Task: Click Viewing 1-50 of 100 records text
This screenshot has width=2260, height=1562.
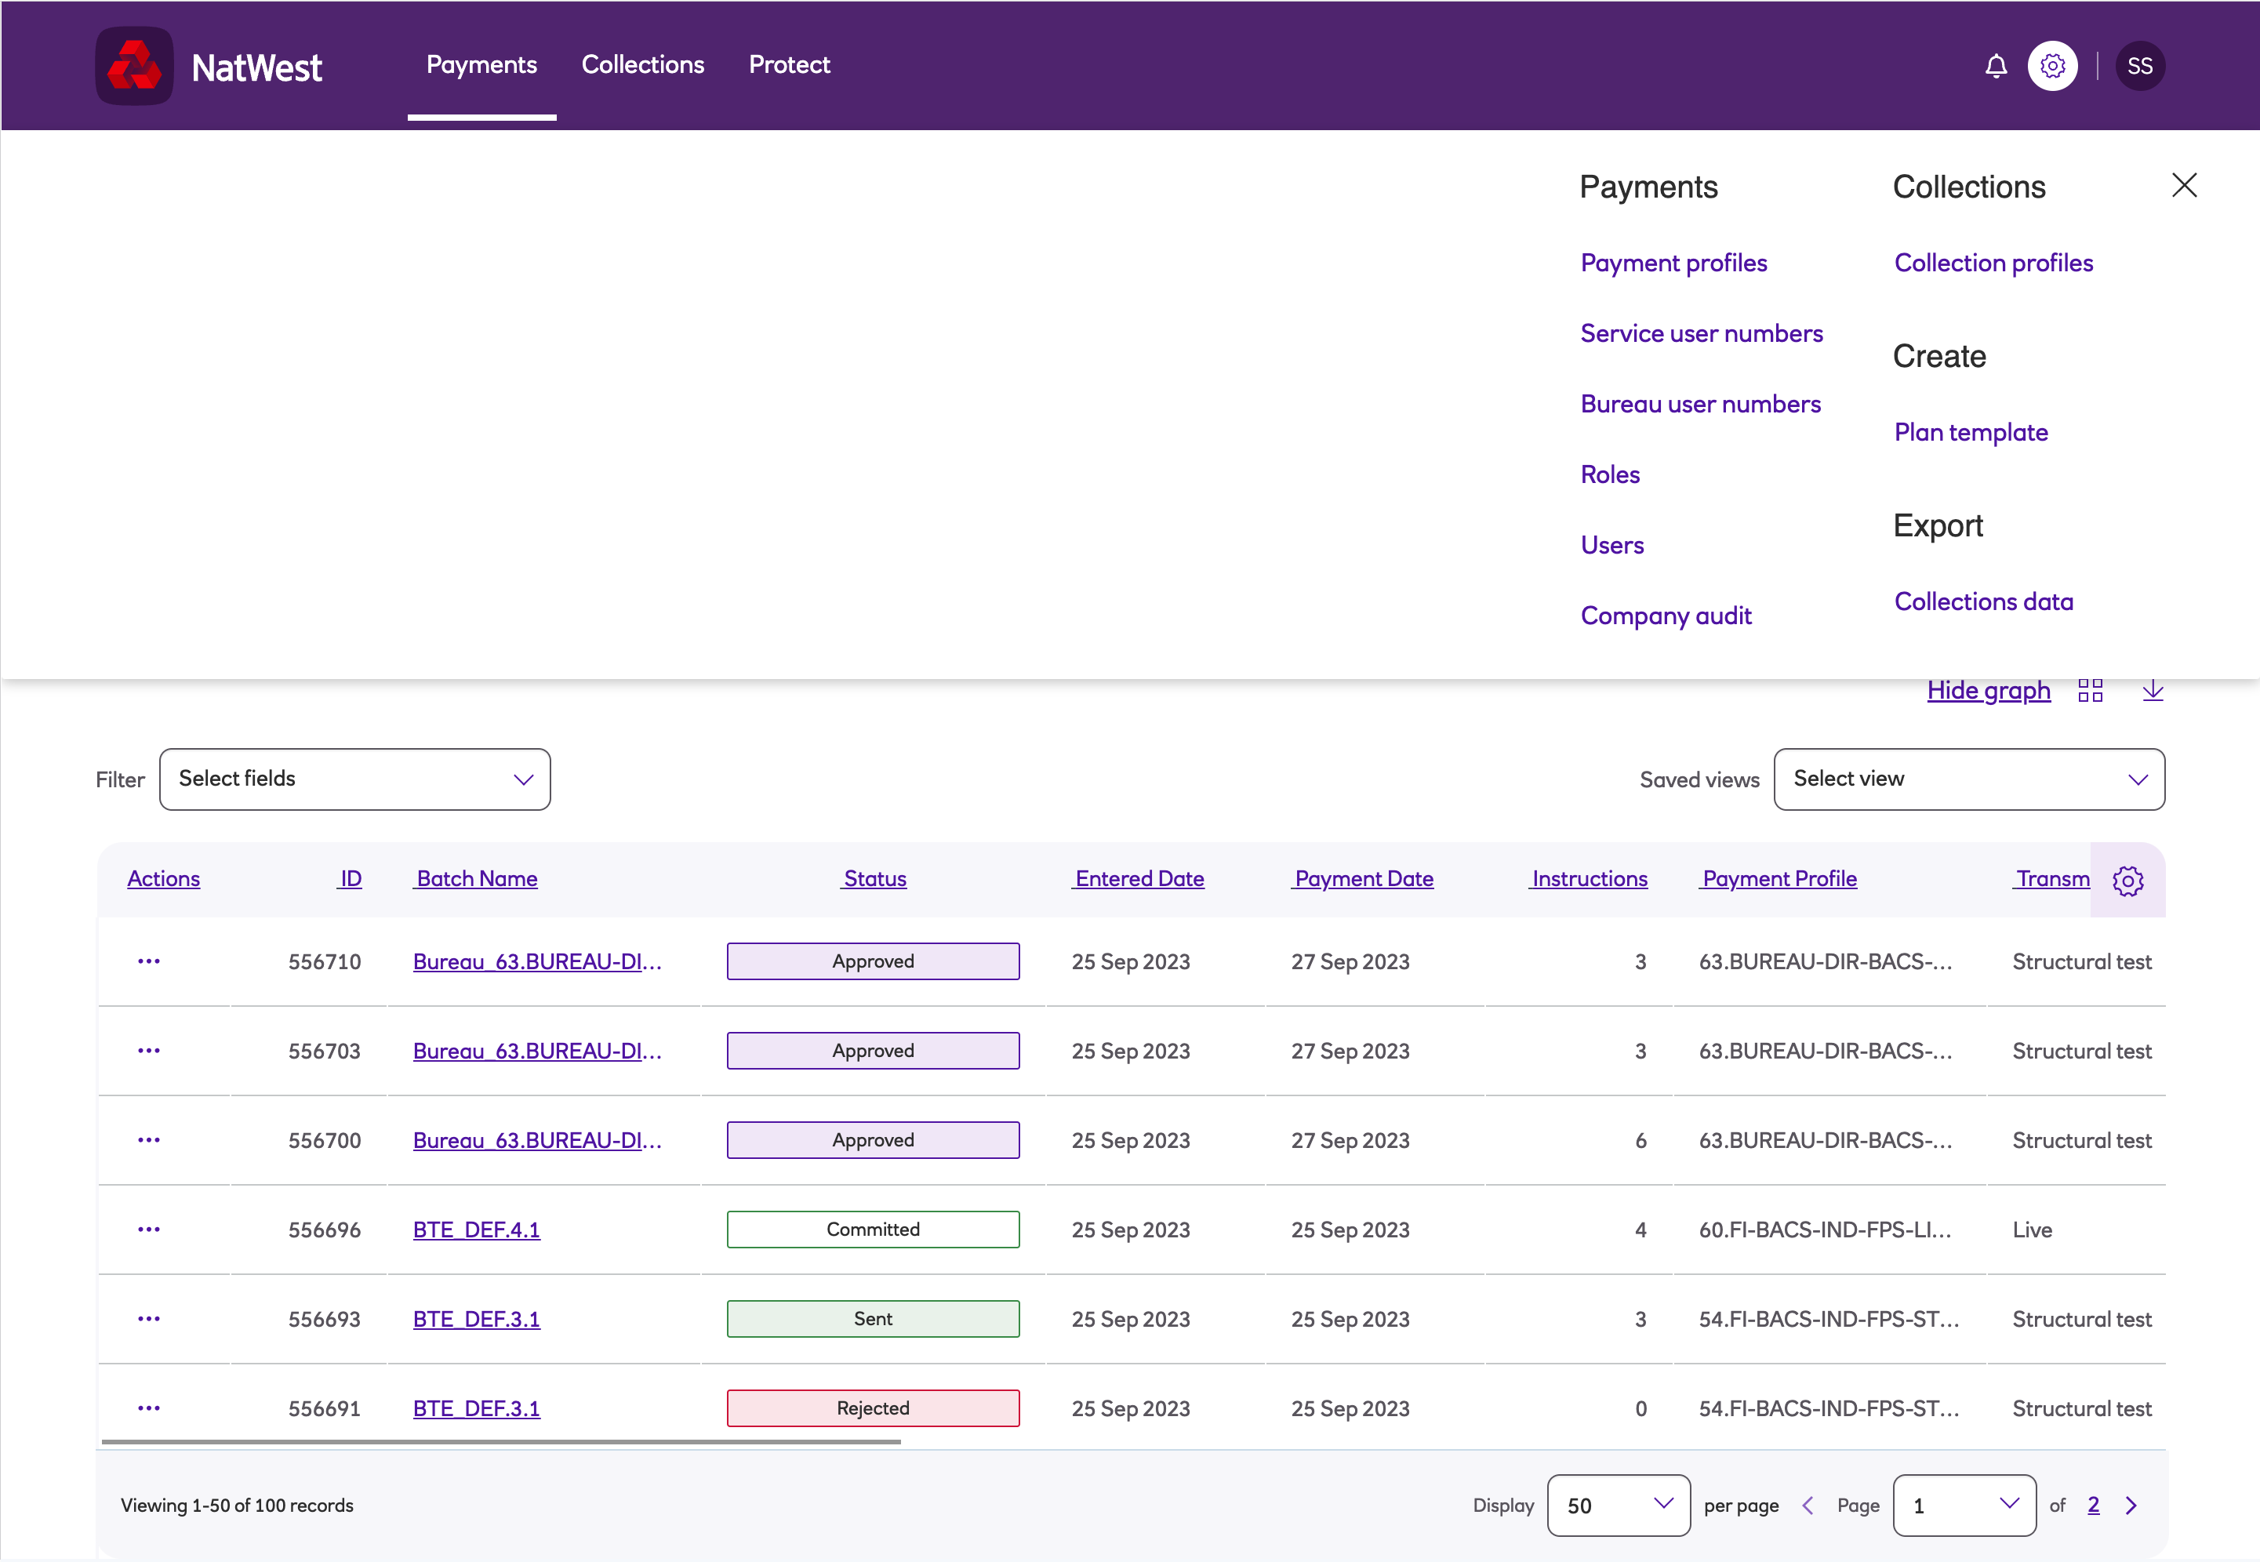Action: coord(237,1506)
